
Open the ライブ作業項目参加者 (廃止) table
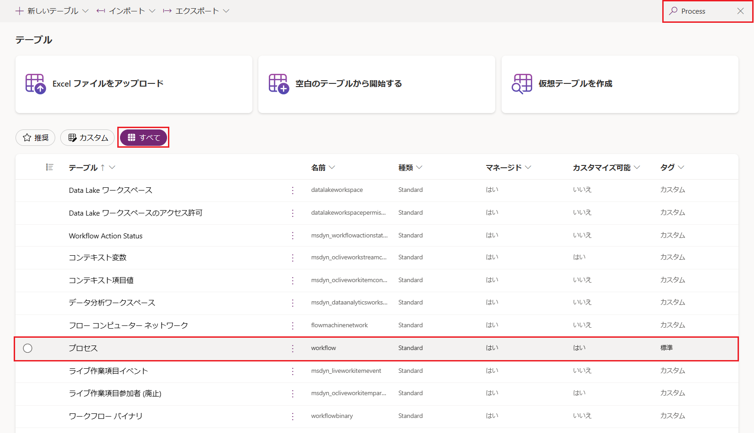[115, 393]
